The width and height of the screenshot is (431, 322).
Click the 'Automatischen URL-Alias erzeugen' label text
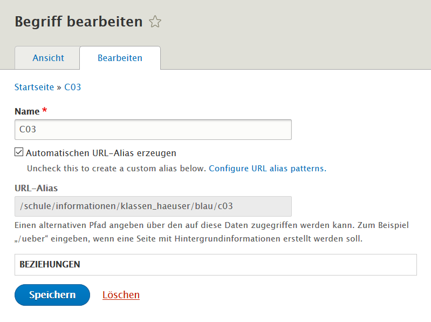pos(101,153)
